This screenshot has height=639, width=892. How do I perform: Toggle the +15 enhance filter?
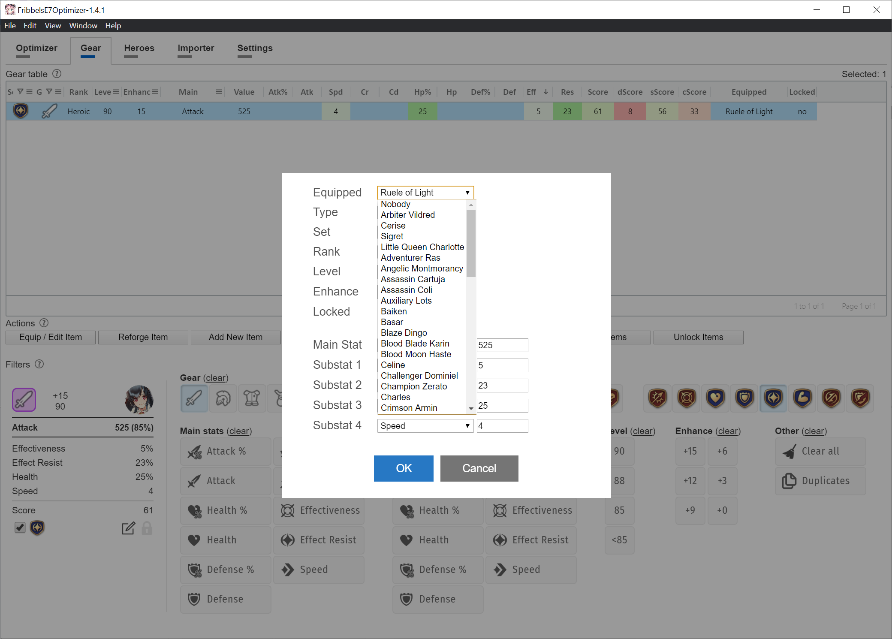tap(690, 451)
